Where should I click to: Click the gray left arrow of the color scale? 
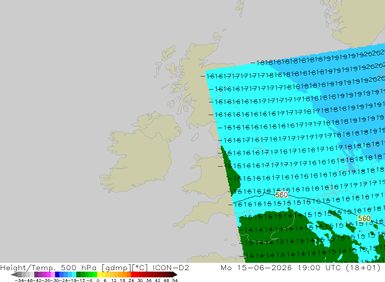(14, 275)
